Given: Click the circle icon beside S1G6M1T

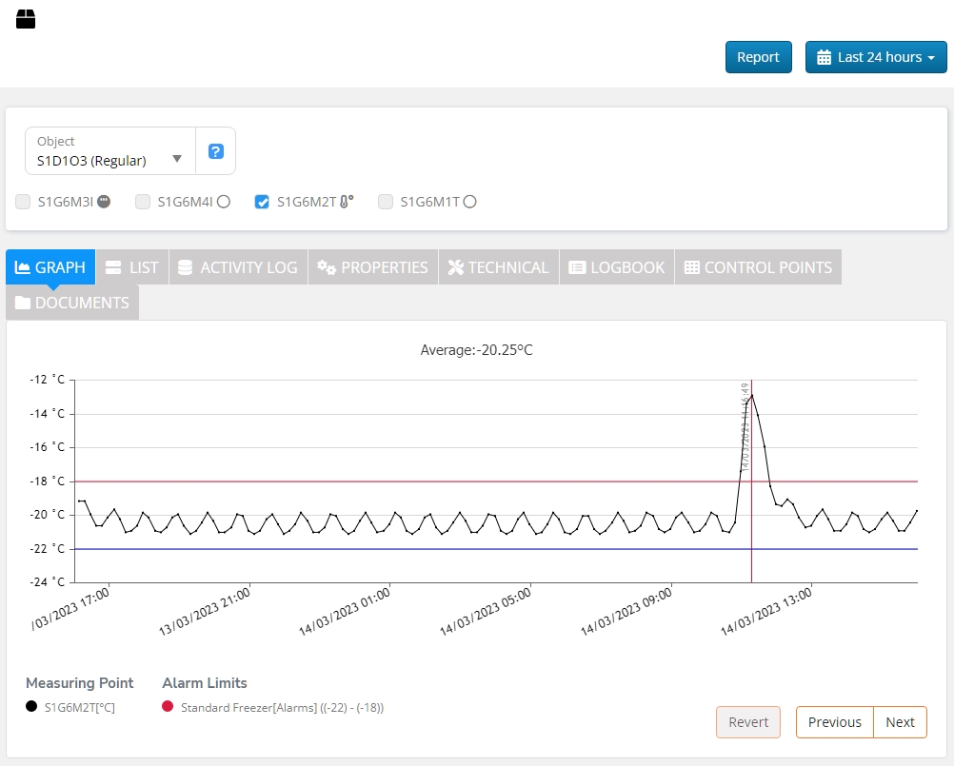Looking at the screenshot, I should point(469,202).
